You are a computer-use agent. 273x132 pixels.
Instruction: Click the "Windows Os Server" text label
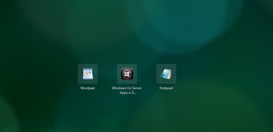pos(127,88)
